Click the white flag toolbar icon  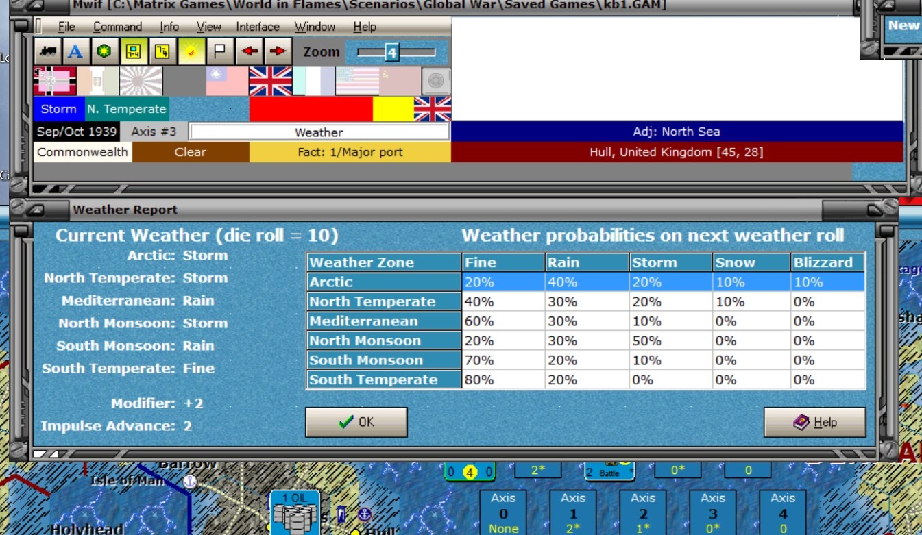tap(219, 52)
